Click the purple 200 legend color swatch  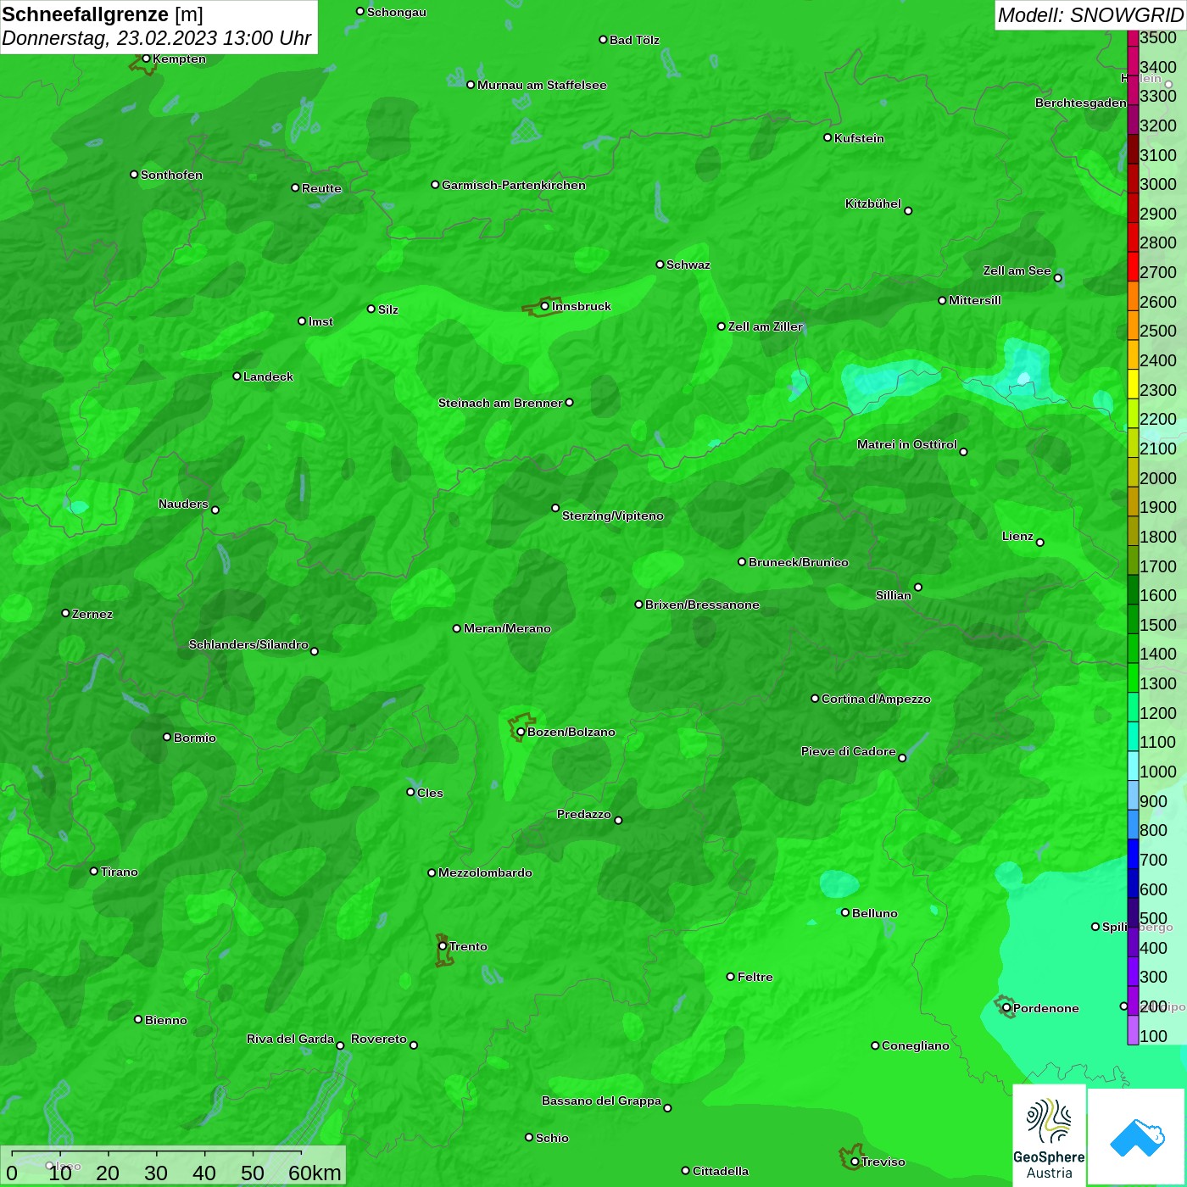[1133, 1001]
